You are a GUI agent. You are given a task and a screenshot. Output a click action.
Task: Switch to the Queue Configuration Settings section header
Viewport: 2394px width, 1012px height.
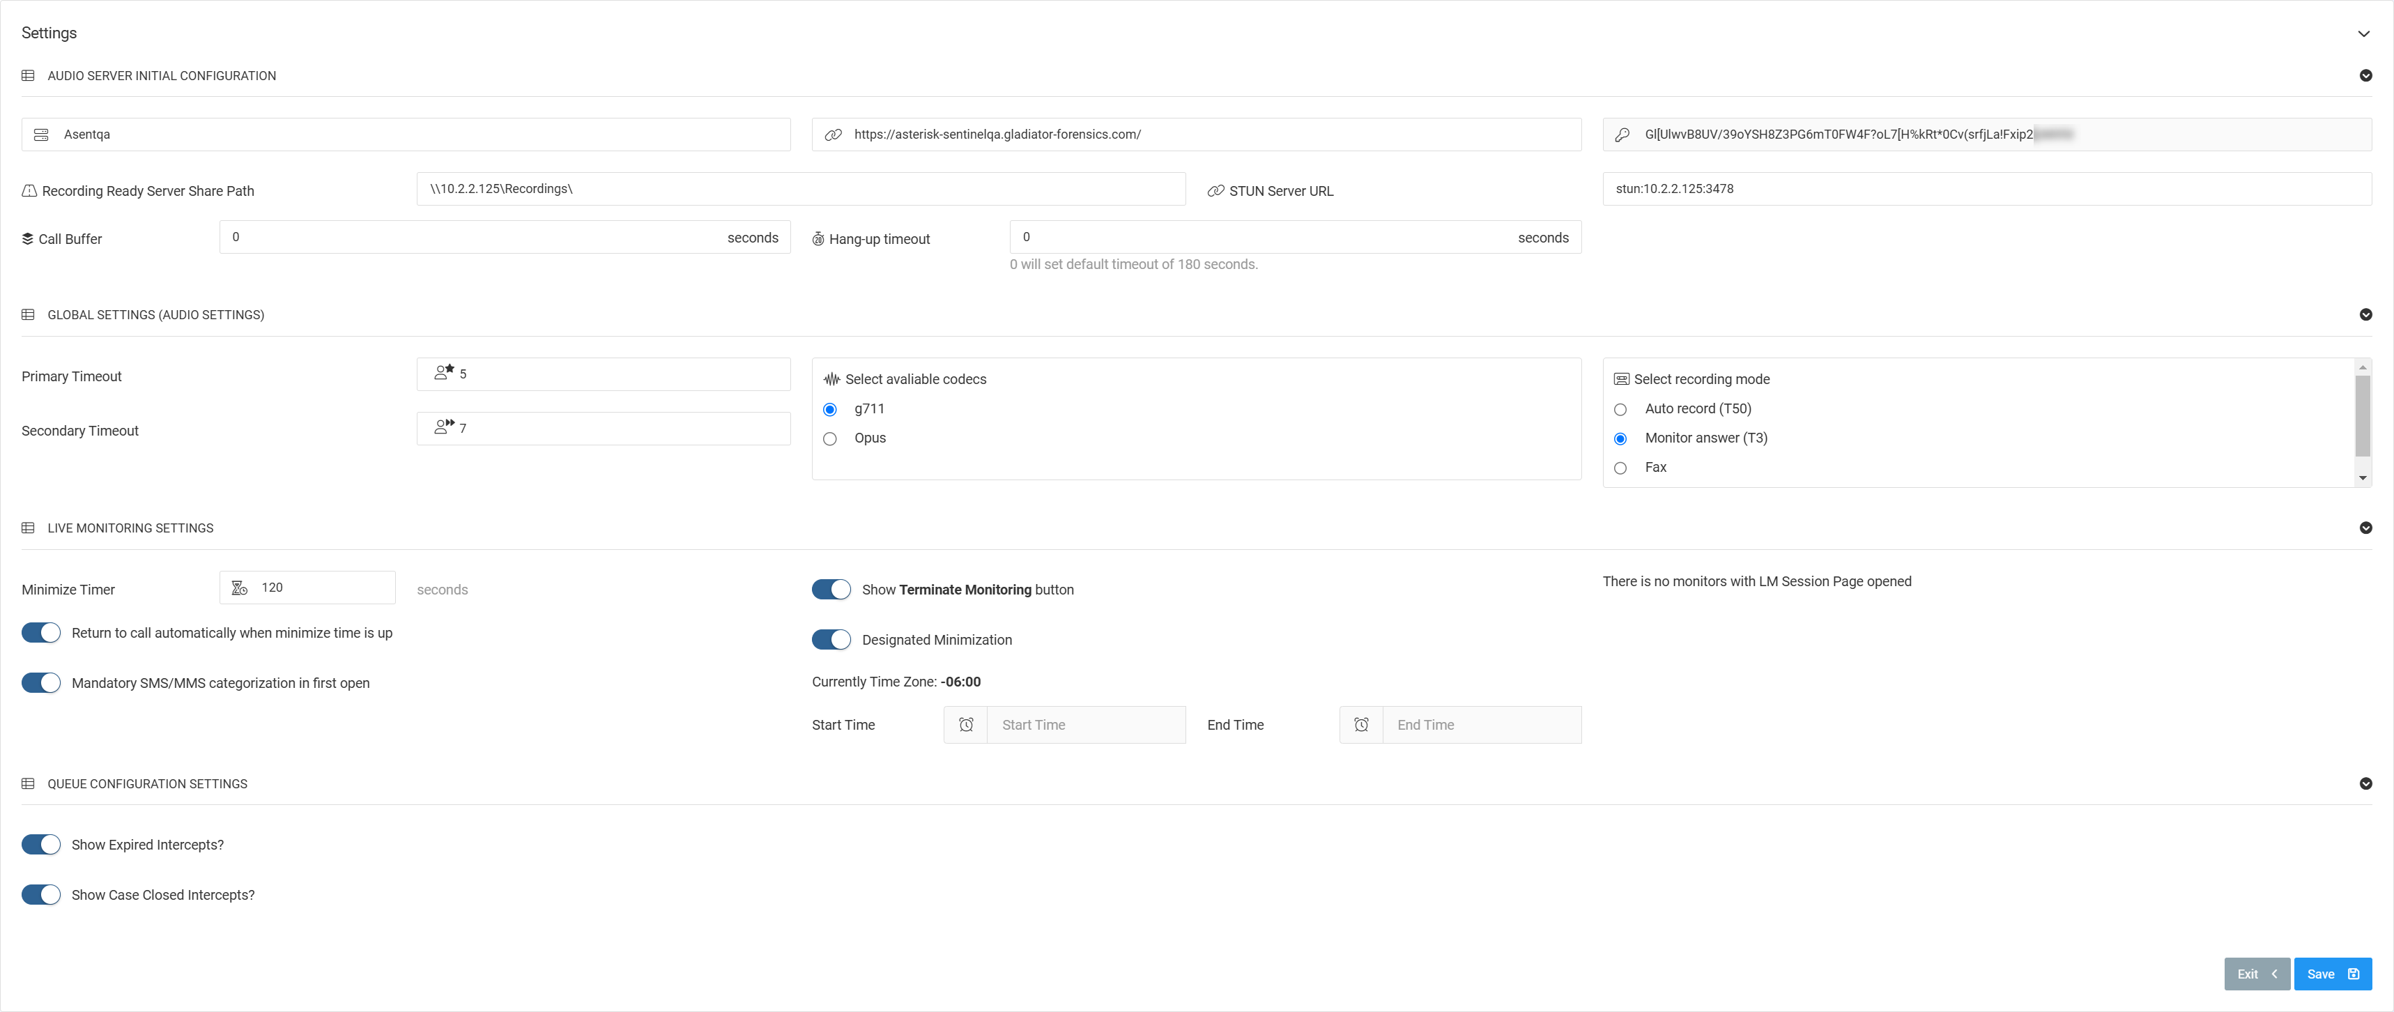point(147,783)
